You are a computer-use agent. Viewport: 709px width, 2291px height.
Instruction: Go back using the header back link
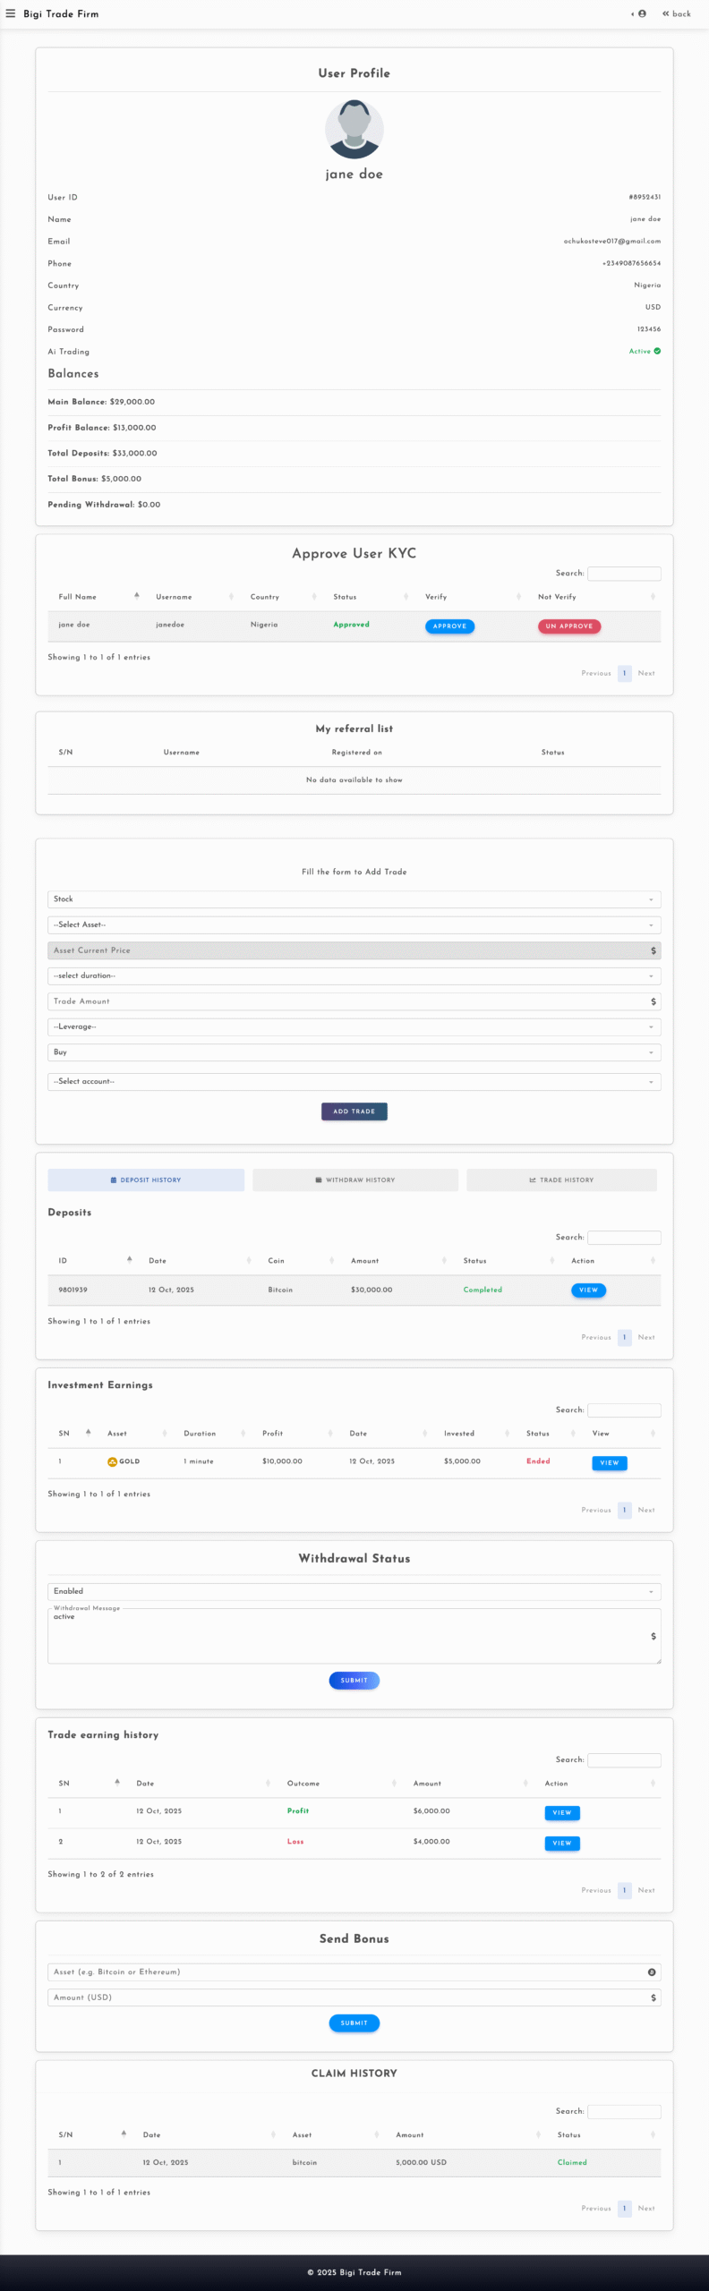[x=677, y=13]
